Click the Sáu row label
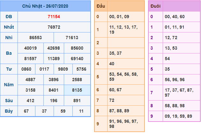The image size is (201, 133). pos(9,101)
